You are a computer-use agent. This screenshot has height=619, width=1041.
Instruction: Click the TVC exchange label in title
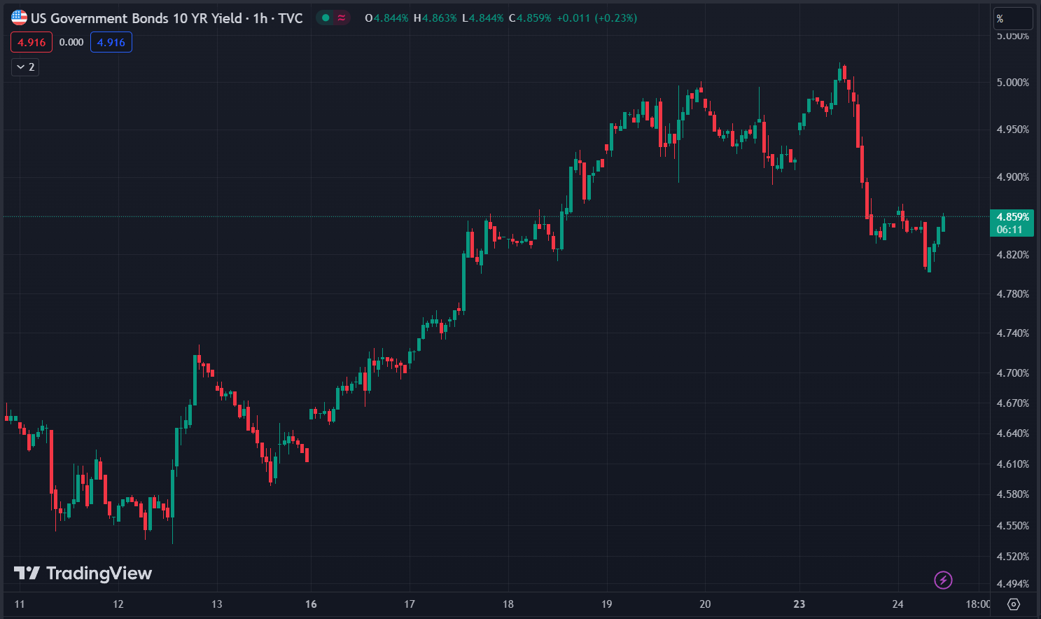(x=291, y=18)
